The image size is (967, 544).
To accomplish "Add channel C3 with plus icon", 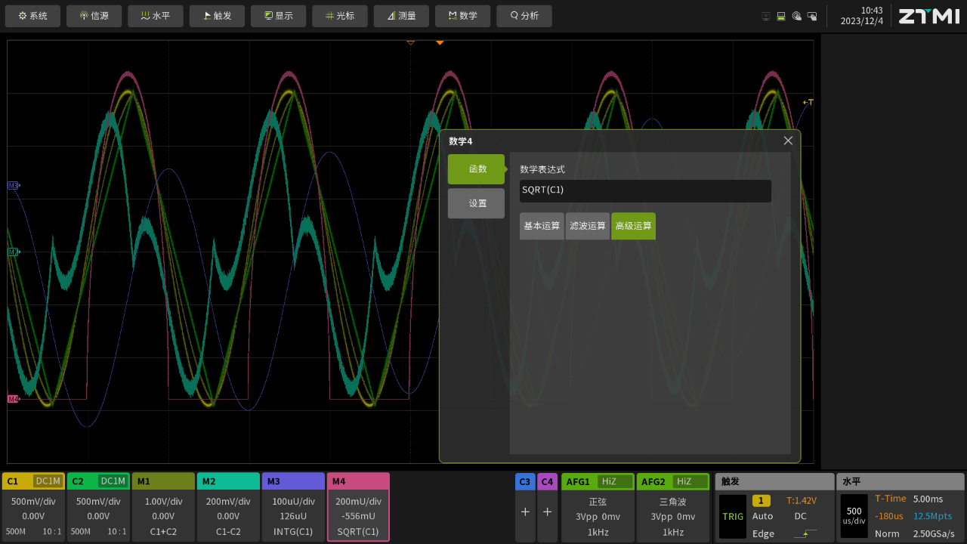I will (525, 512).
